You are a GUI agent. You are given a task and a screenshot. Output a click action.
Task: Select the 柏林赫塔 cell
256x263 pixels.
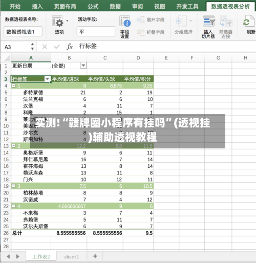click(x=31, y=193)
